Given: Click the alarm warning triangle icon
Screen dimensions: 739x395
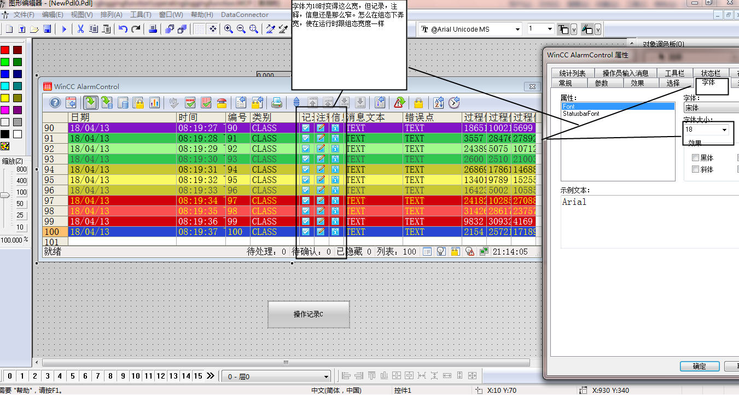Looking at the screenshot, I should pos(399,102).
